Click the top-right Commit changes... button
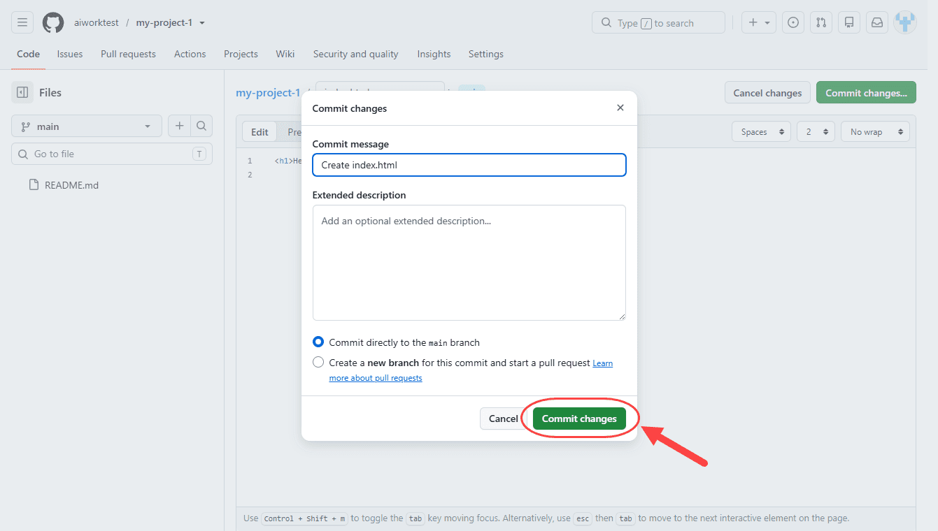 click(866, 92)
